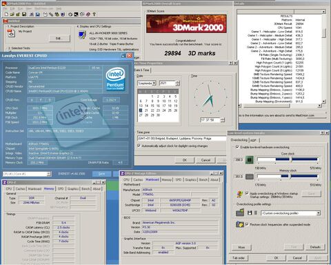
Task: Click the display monitor icon in Display and CPU Settings
Action: pyautogui.click(x=82, y=35)
